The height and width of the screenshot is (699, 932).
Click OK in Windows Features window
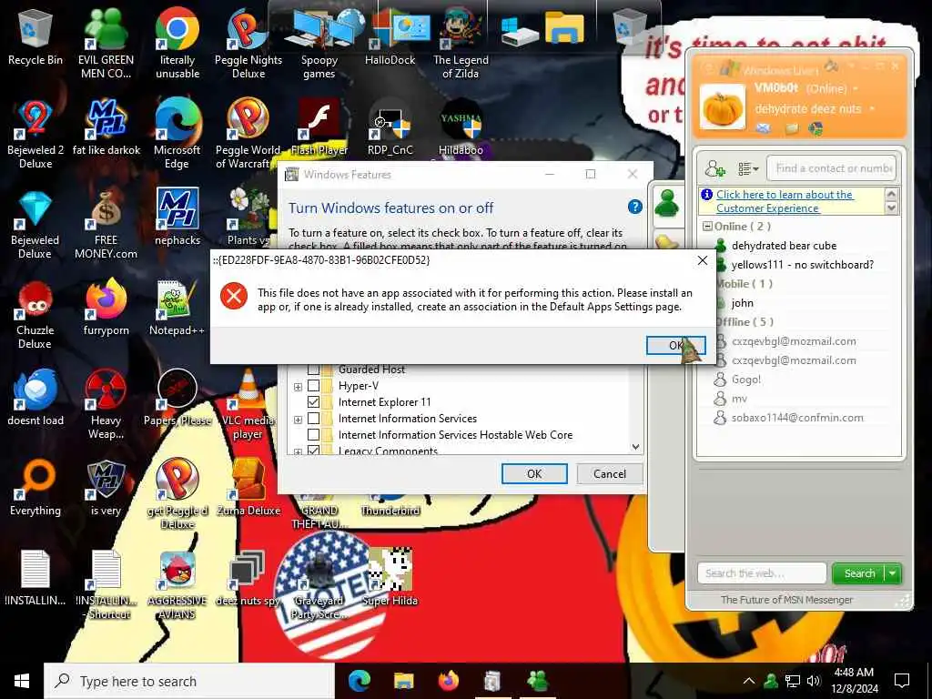pyautogui.click(x=533, y=473)
